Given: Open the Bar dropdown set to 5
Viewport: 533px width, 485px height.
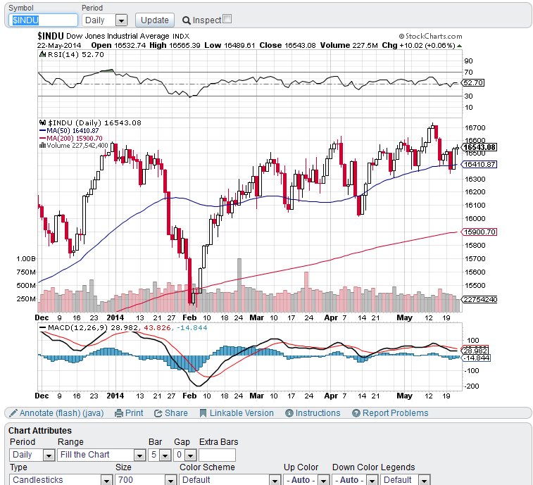Looking at the screenshot, I should pos(159,455).
